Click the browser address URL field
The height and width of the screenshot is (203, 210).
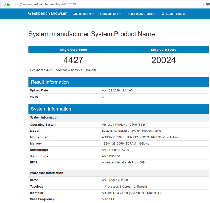coord(104,4)
